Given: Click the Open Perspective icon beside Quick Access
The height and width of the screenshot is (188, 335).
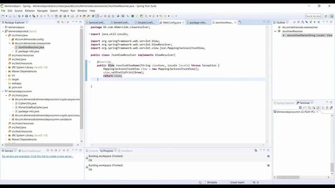Looking at the screenshot, I should point(326,16).
